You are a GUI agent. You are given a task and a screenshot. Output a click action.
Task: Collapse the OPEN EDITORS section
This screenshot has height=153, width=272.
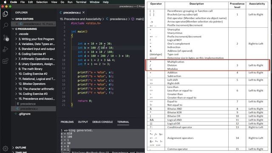(x=24, y=19)
